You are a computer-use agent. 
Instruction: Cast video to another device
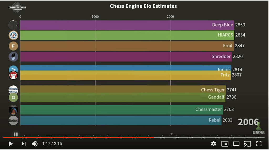click(x=247, y=143)
